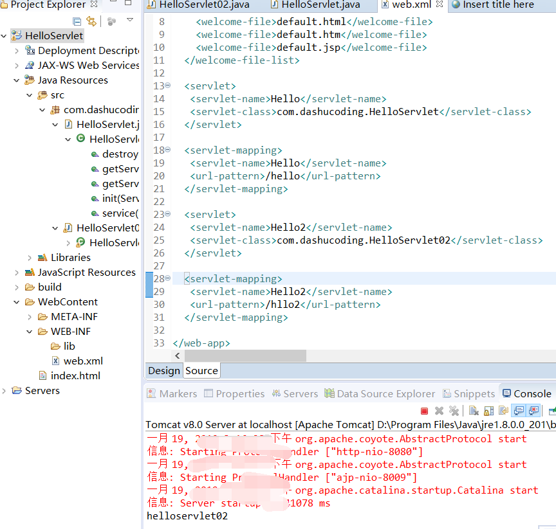The width and height of the screenshot is (556, 529).
Task: Fold servlet-mapping at line 18
Action: point(168,150)
